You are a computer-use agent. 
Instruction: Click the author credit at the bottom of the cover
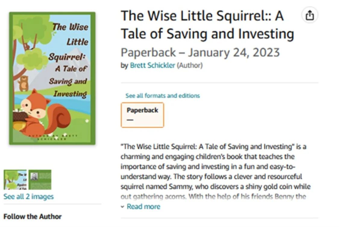pos(53,137)
